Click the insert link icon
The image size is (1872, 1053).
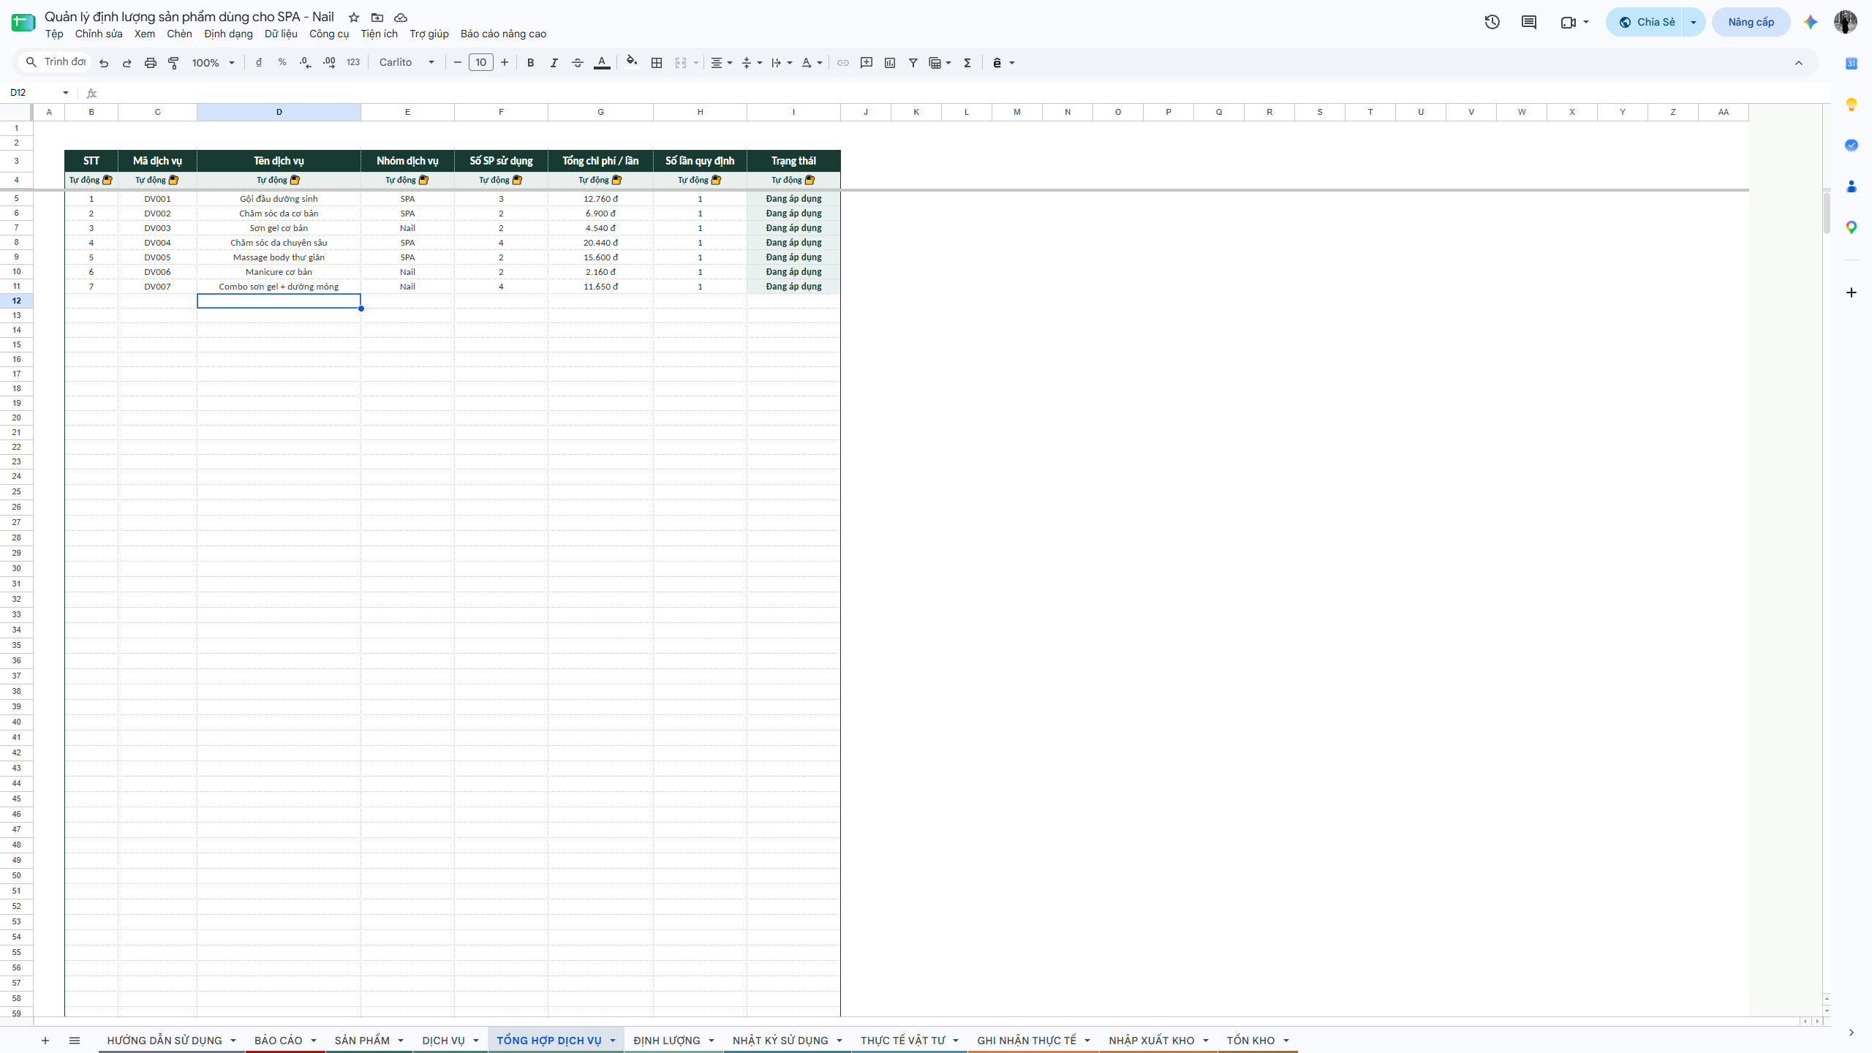843,63
